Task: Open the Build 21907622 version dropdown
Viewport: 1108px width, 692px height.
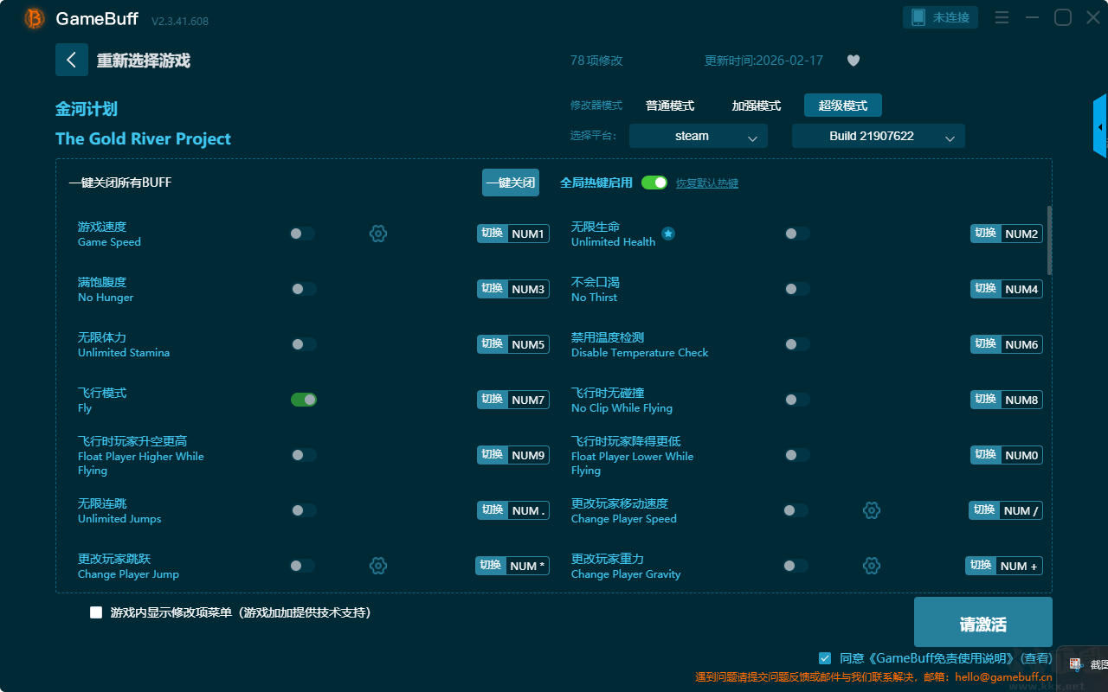Action: coord(879,136)
